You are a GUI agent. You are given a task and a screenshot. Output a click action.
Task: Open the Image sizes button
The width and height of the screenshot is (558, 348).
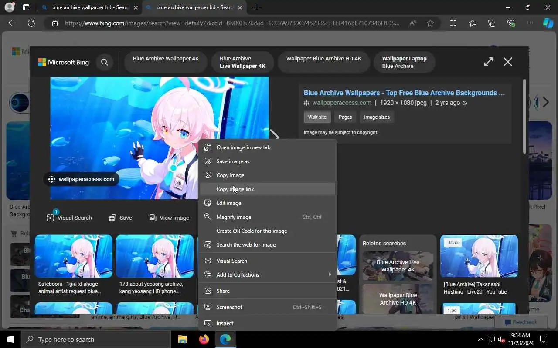coord(377,117)
